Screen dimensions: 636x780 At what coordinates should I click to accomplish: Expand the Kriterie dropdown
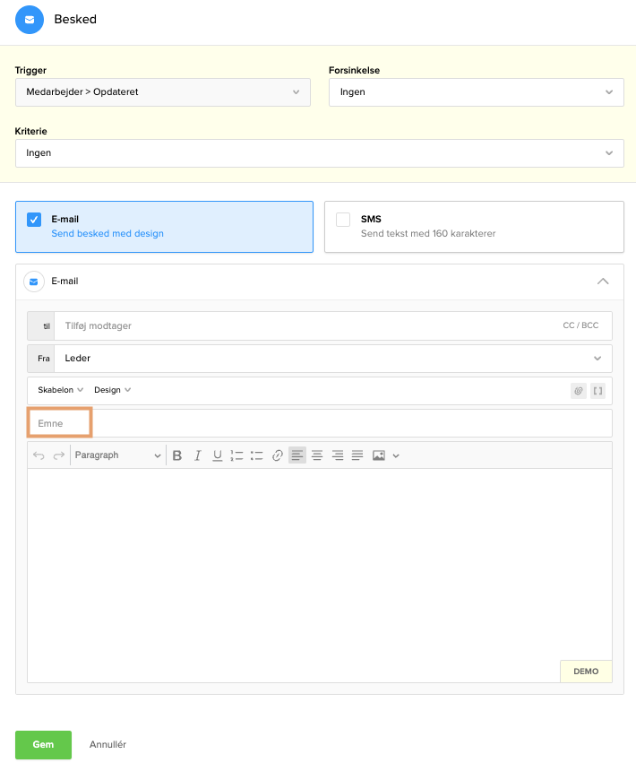pyautogui.click(x=320, y=153)
